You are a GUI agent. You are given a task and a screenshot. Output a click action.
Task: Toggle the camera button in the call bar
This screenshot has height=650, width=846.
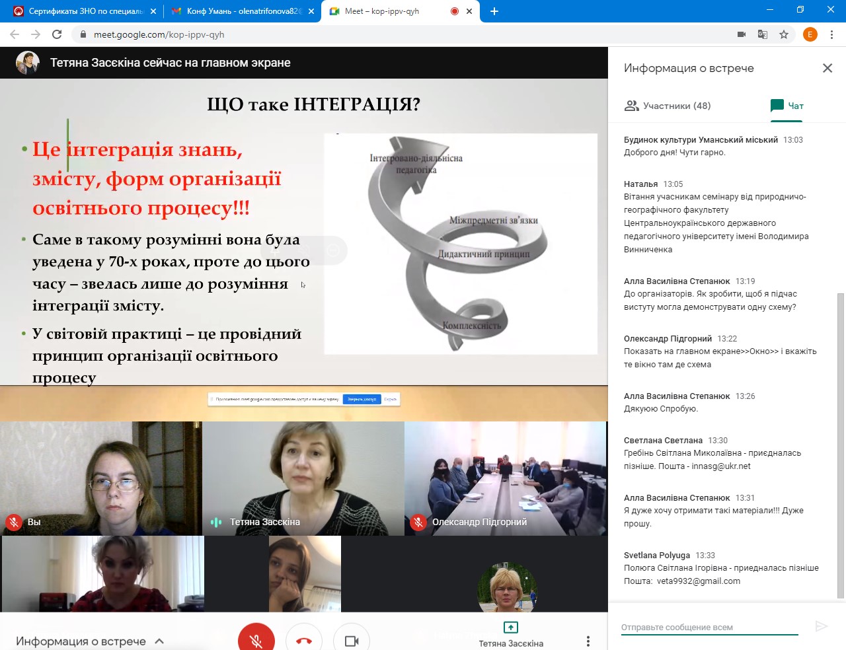352,640
